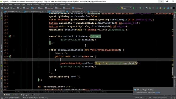Run the app with green play button
The image size is (176, 99).
pos(134,8)
